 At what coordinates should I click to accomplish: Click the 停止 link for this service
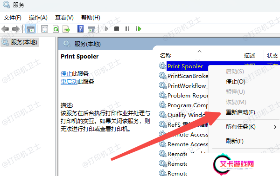(x=66, y=73)
